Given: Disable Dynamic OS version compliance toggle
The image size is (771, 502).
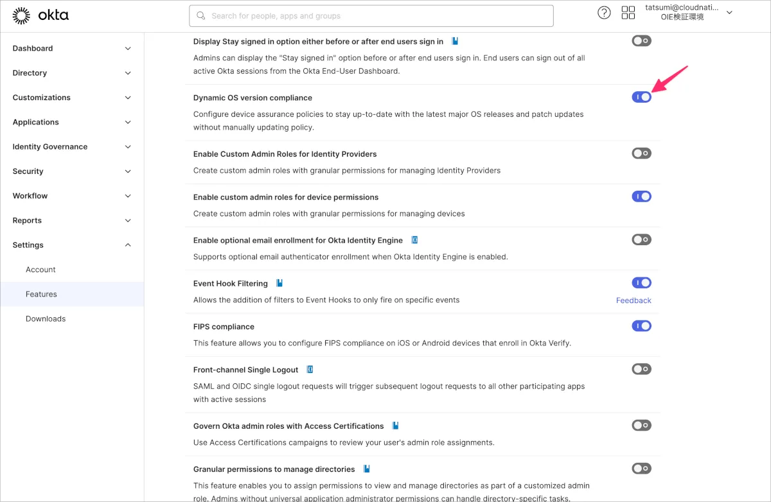Looking at the screenshot, I should tap(641, 98).
